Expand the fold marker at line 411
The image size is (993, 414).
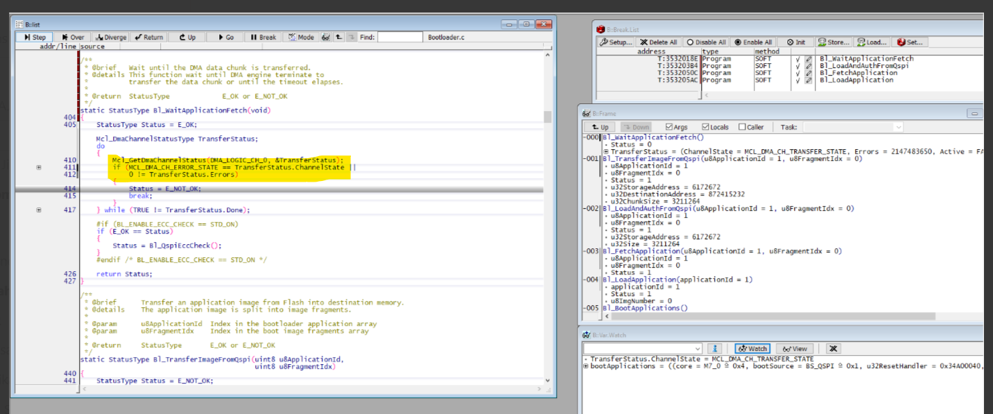pyautogui.click(x=38, y=167)
